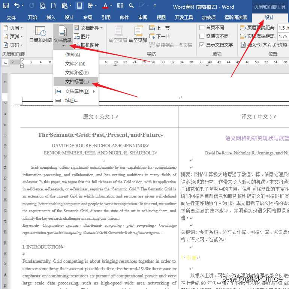
Task: Go to Previous Section
Action: [159, 28]
